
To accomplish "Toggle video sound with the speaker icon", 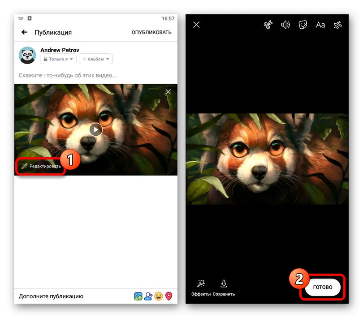I will (x=285, y=25).
